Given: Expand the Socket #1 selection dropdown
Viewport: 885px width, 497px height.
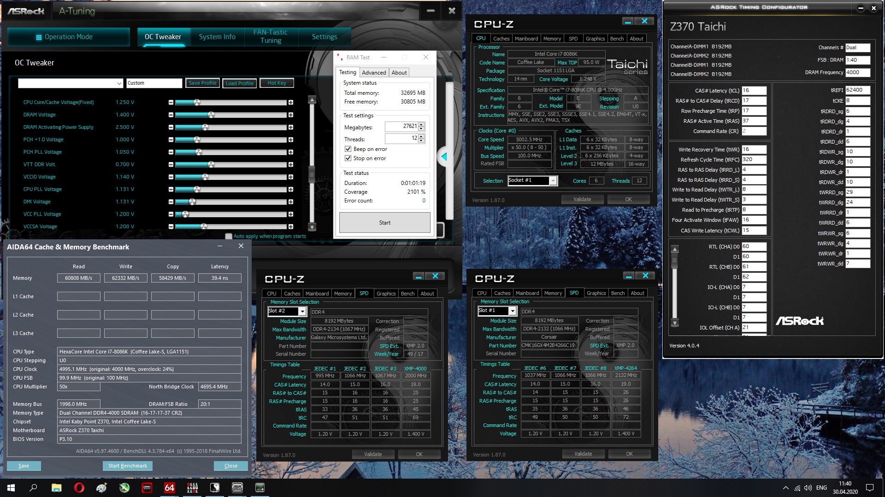Looking at the screenshot, I should coord(553,181).
